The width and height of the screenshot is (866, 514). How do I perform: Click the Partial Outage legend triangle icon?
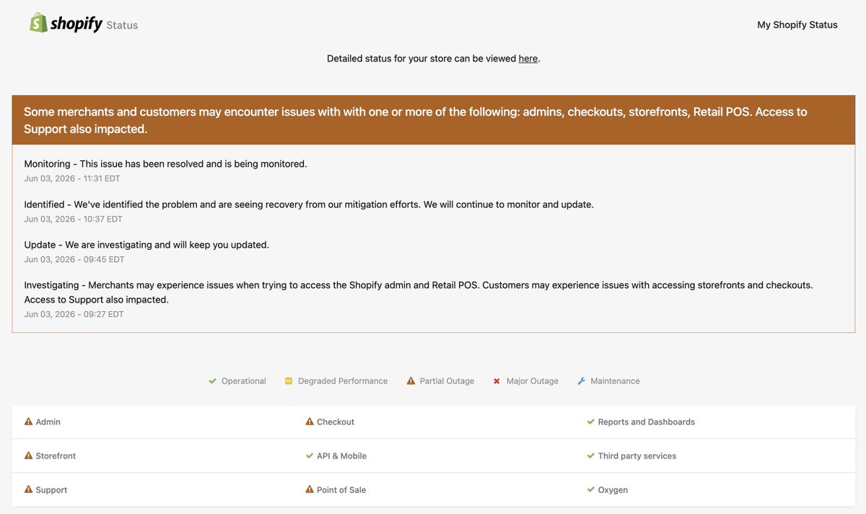(x=411, y=380)
